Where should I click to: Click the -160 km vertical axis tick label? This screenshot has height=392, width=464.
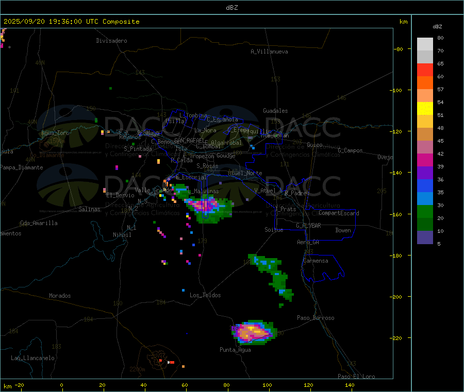pos(396,214)
